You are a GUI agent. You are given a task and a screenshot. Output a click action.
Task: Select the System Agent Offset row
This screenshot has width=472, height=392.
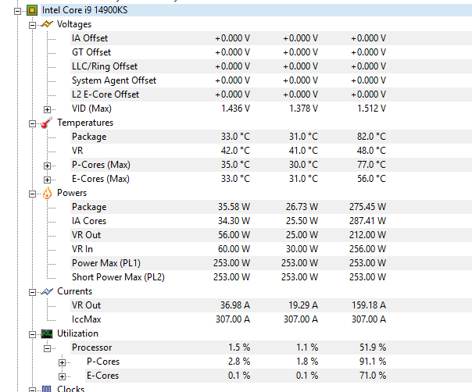click(271, 80)
